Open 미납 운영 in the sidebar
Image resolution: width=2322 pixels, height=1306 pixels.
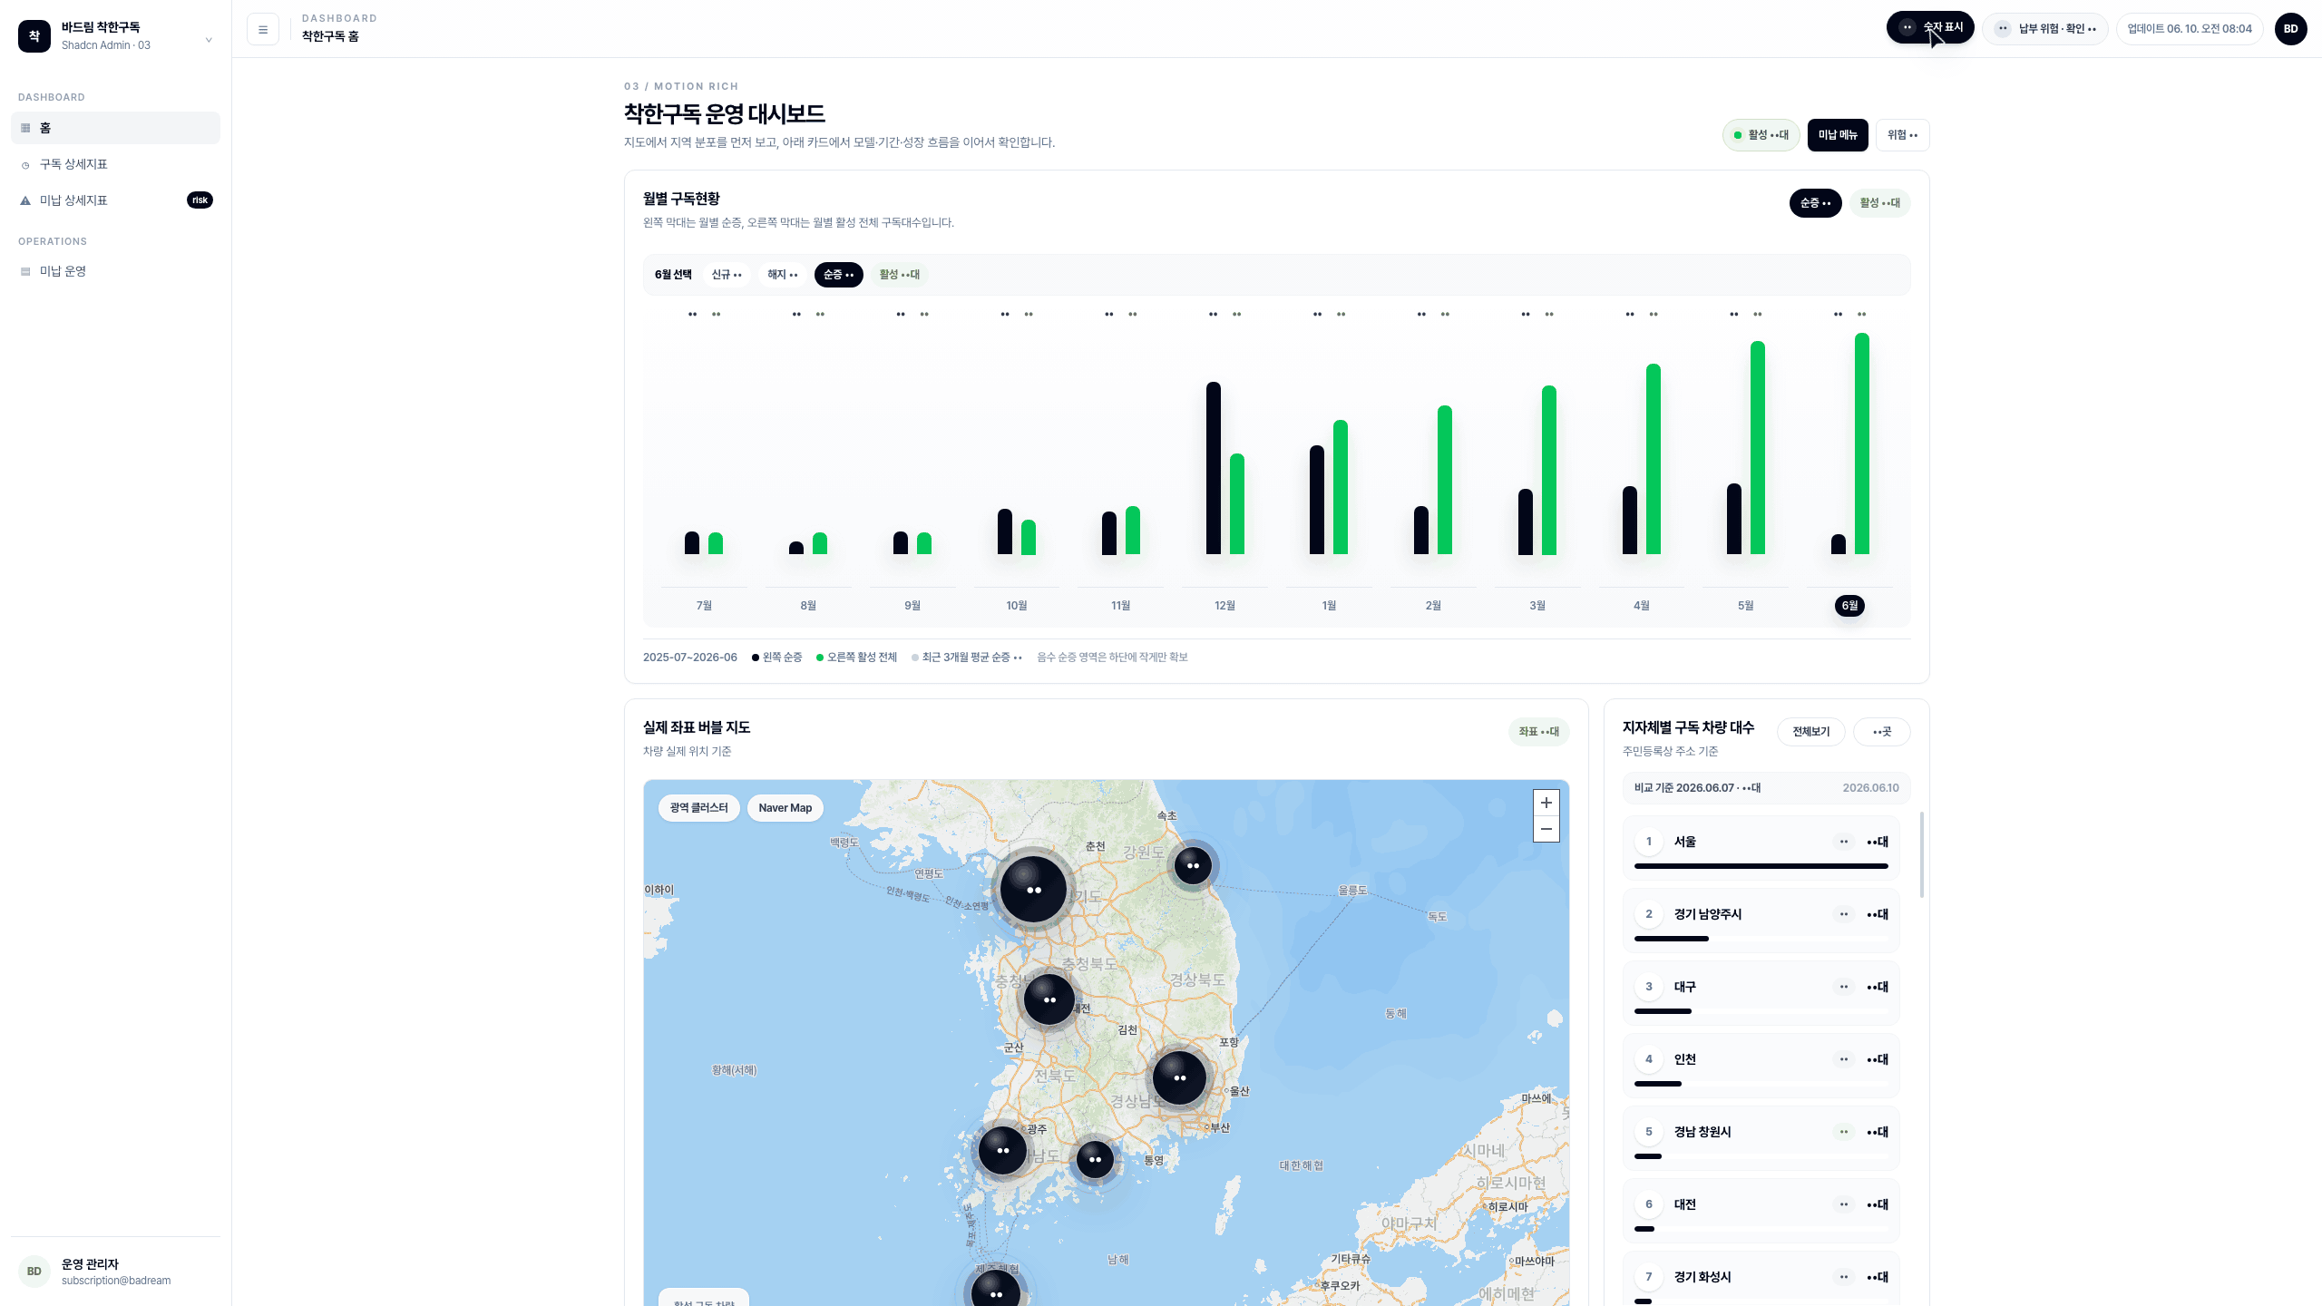click(x=116, y=271)
